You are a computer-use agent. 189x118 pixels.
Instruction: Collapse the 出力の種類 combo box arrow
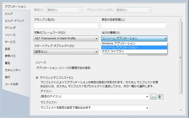pos(165,38)
